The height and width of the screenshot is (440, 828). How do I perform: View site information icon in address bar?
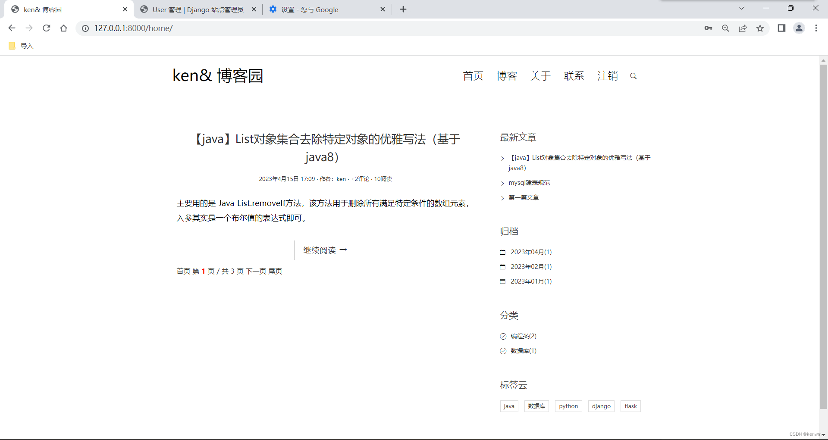point(85,28)
